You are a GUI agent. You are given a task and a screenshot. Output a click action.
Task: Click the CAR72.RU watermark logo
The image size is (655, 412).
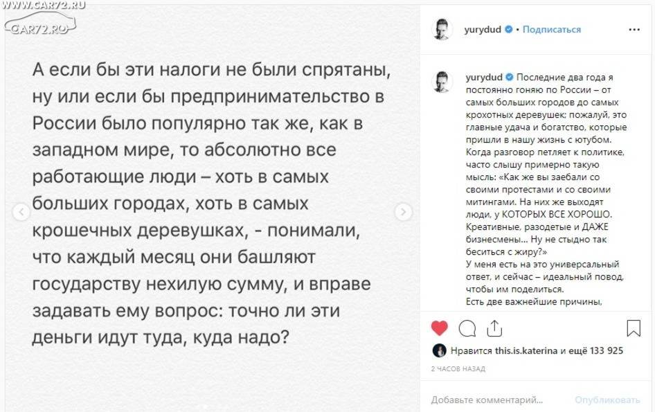pos(41,21)
